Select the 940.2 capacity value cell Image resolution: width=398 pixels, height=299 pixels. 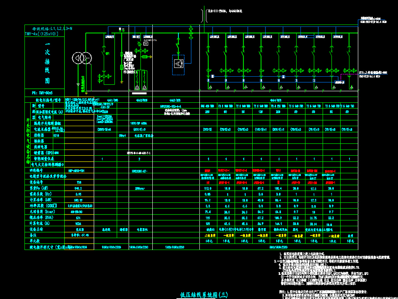(x=78, y=188)
